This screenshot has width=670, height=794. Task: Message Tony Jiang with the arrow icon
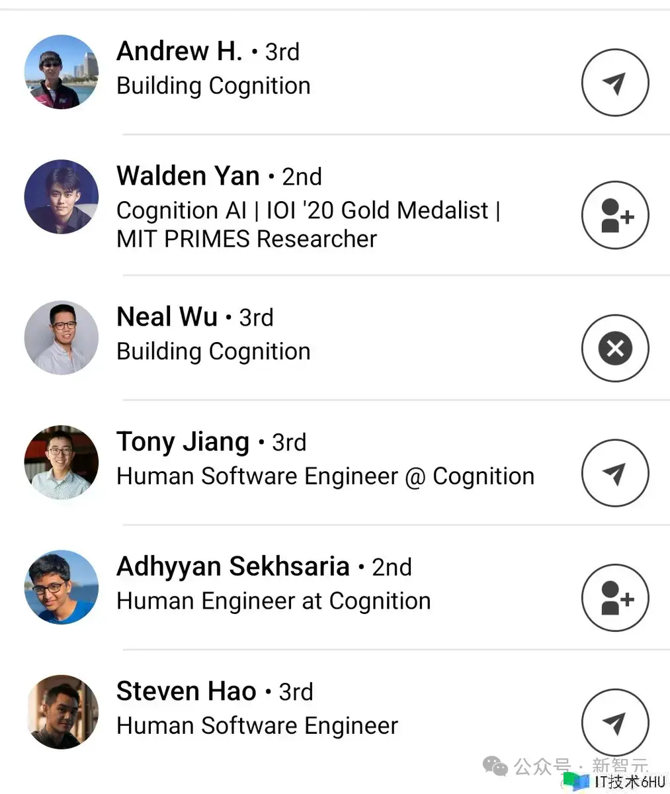tap(614, 473)
